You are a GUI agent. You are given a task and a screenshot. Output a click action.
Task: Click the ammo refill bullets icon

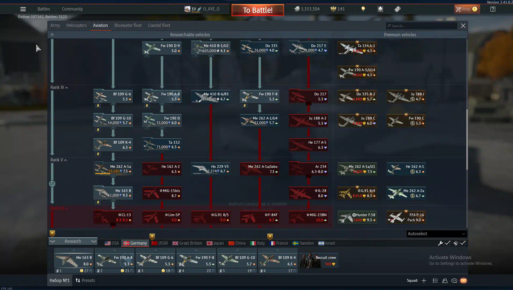pyautogui.click(x=456, y=243)
